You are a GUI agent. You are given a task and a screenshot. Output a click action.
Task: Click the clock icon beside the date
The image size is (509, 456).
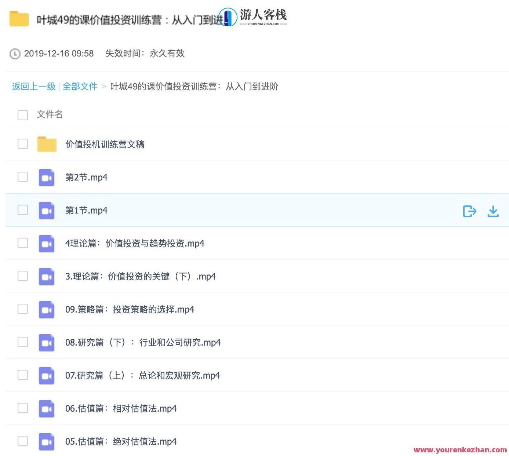pos(14,54)
